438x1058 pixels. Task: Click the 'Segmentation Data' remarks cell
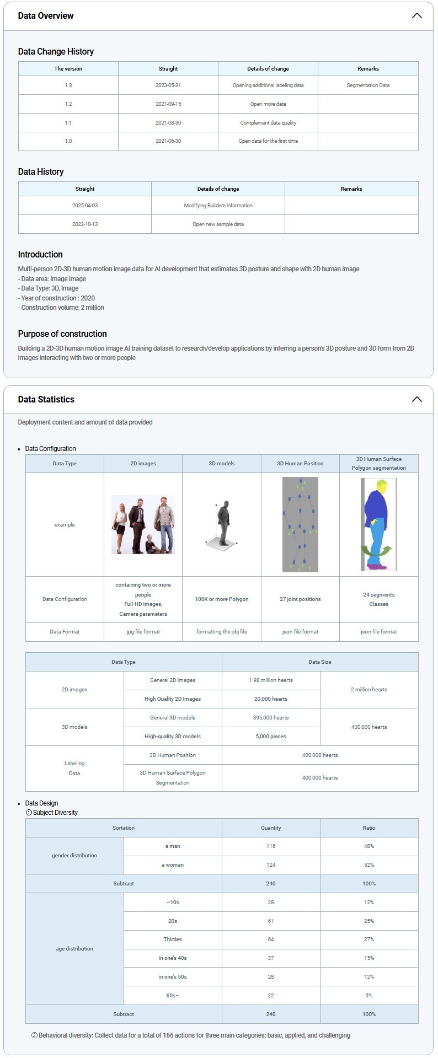pyautogui.click(x=368, y=85)
